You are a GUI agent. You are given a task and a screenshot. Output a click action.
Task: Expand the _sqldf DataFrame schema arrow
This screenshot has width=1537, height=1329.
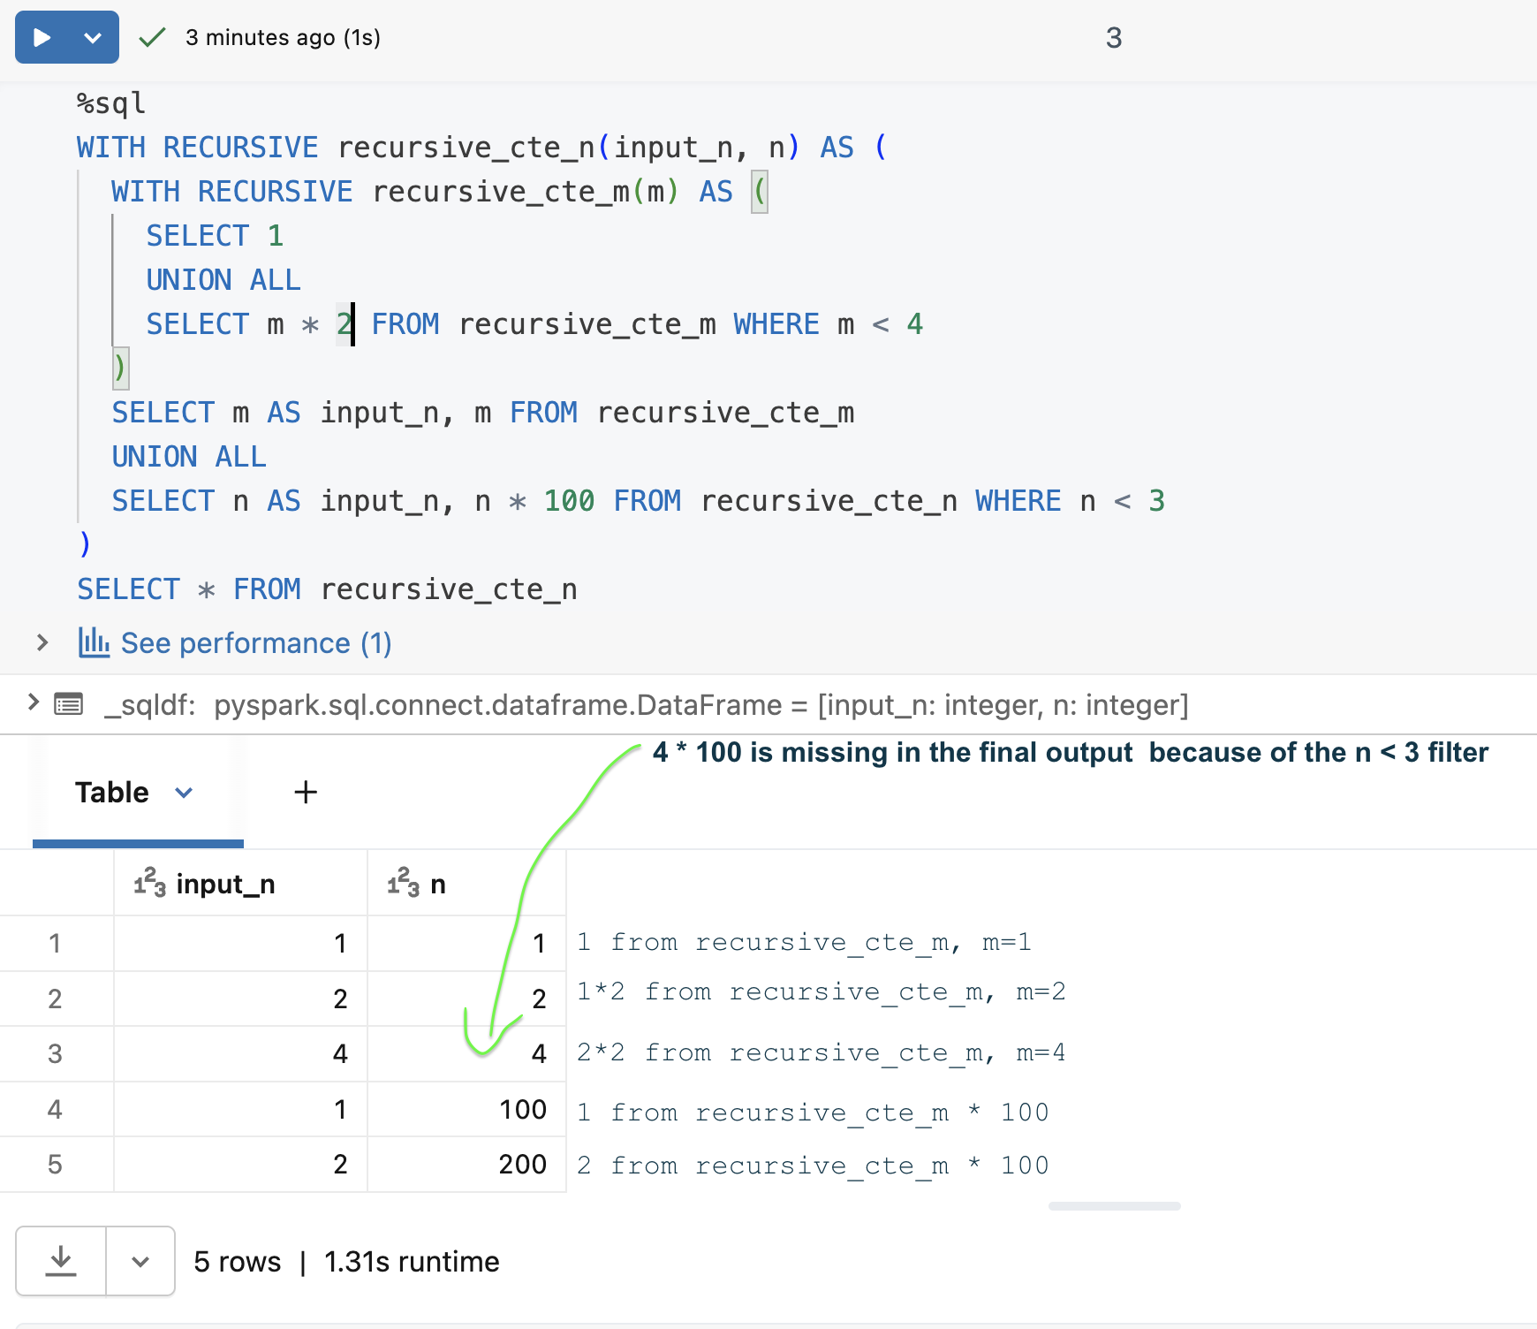coord(34,702)
